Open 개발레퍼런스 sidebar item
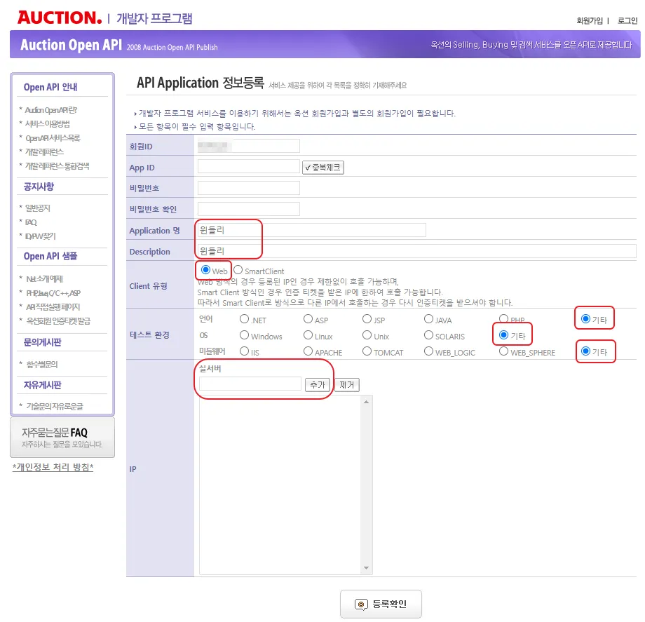 pos(44,151)
